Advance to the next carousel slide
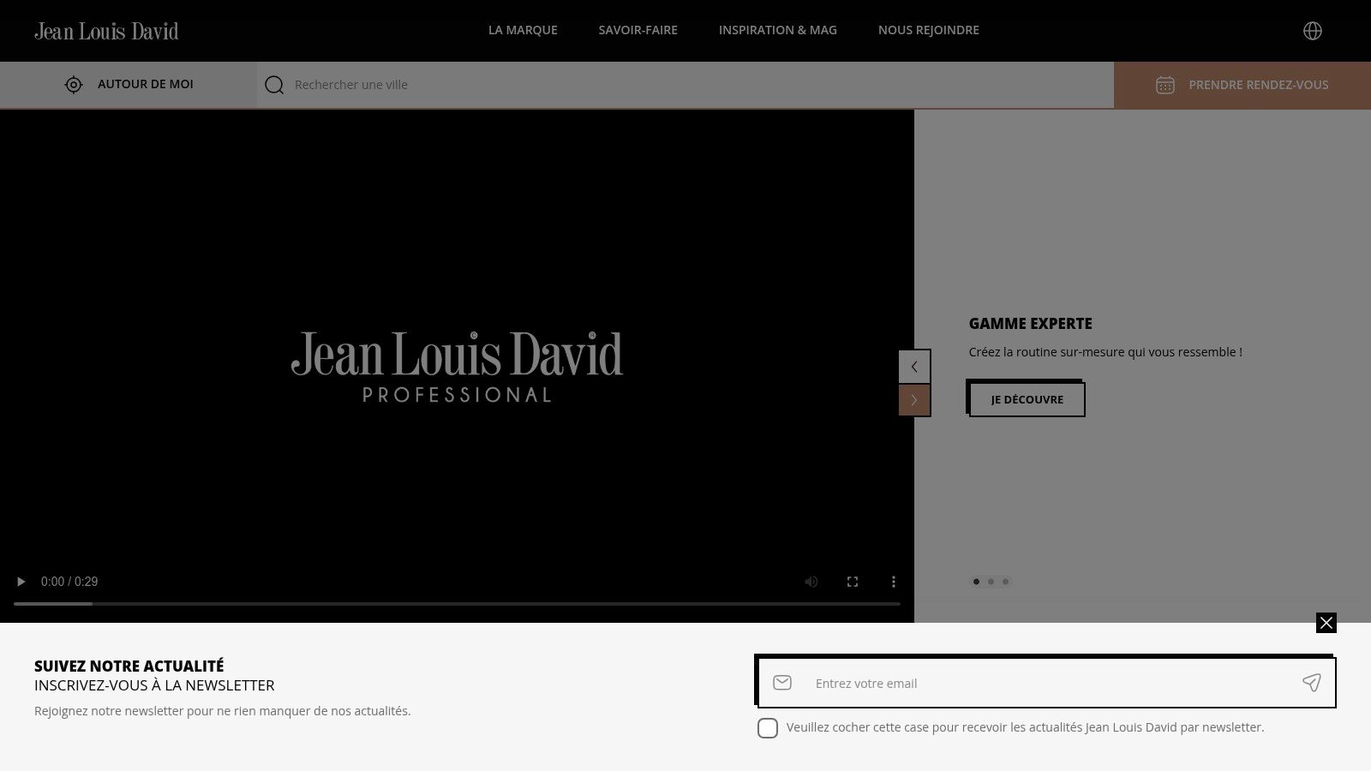 (914, 400)
